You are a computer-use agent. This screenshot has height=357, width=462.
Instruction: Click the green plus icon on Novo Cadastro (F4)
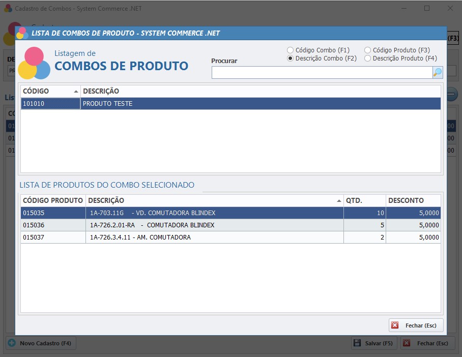point(11,343)
